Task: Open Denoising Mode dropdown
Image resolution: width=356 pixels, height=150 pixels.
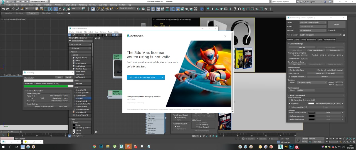Action: (x=312, y=82)
